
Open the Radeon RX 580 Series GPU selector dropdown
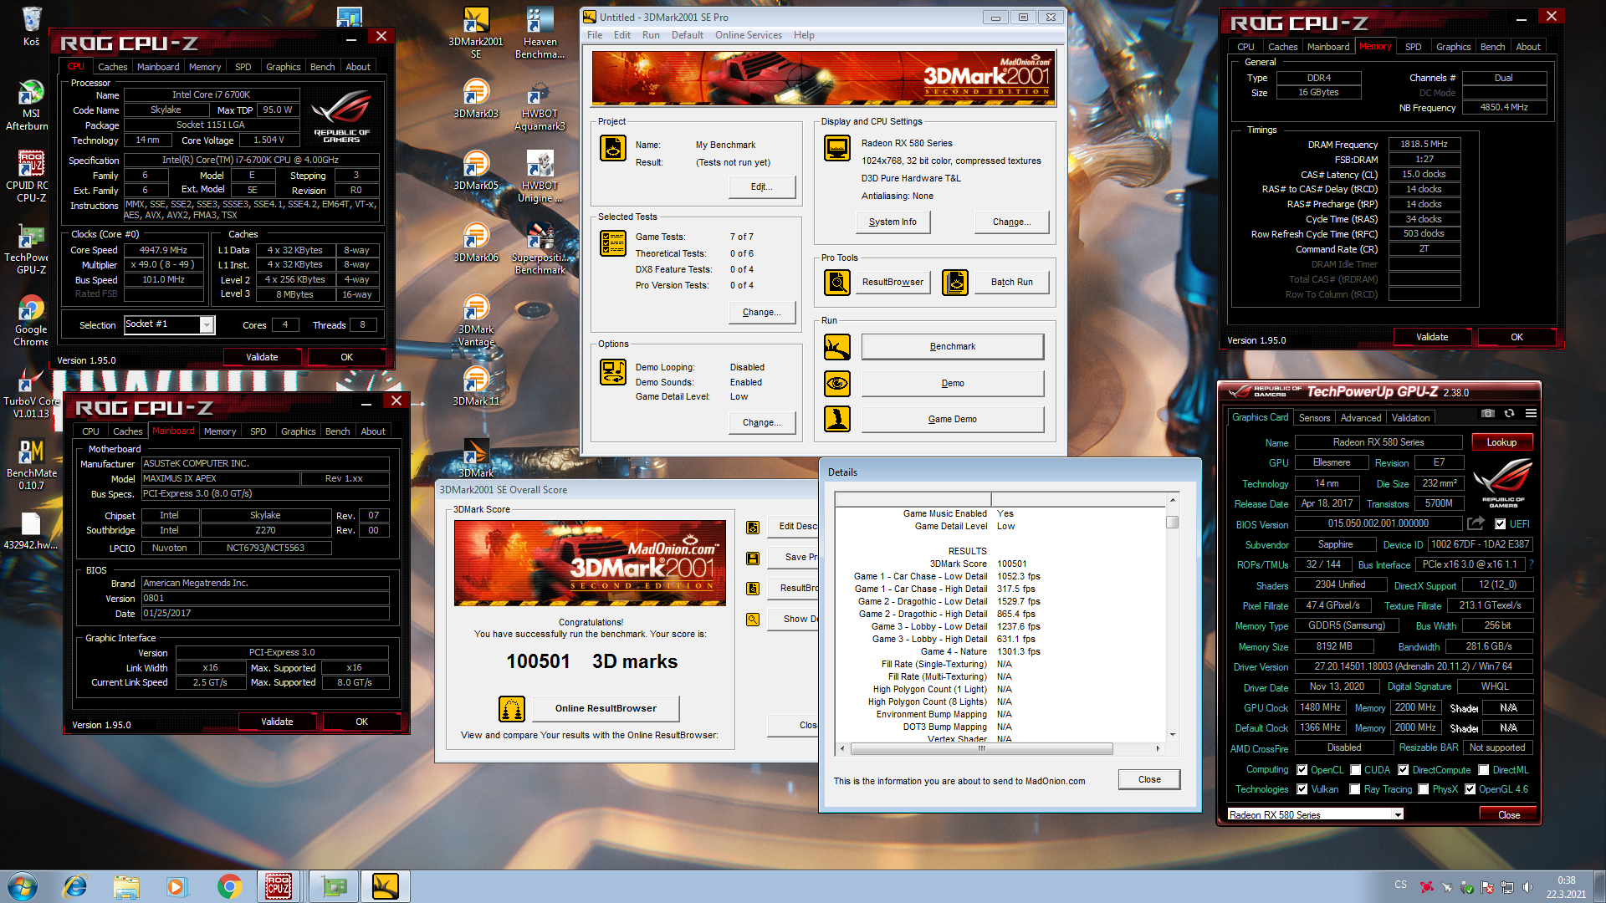click(1398, 814)
